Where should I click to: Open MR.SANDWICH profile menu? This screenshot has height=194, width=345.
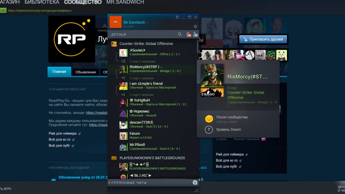tap(125, 2)
